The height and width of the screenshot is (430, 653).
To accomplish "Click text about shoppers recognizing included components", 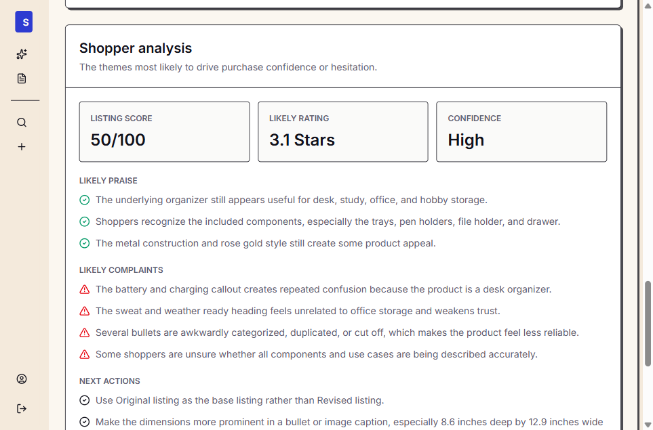I will pyautogui.click(x=328, y=221).
